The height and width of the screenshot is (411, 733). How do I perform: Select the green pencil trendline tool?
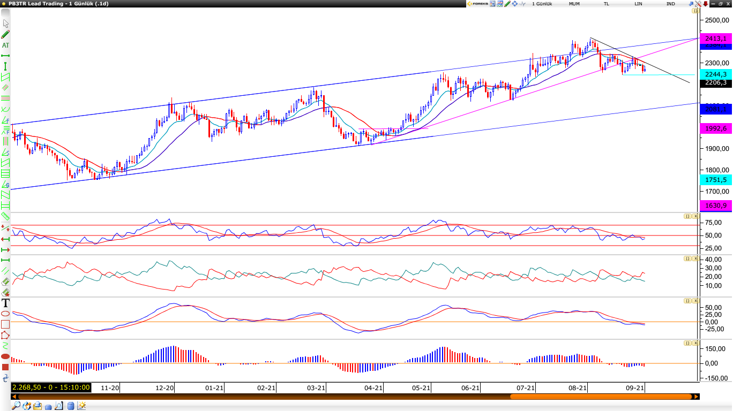[x=5, y=34]
